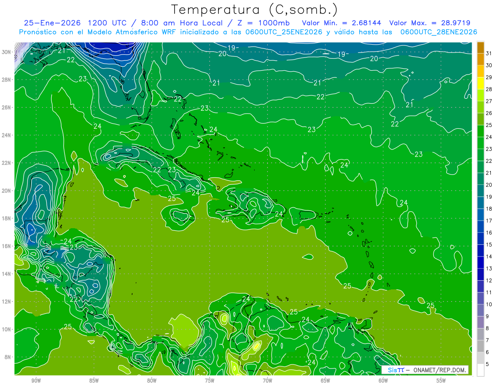Click the colorbar label 31
The width and height of the screenshot is (500, 386).
[x=489, y=53]
